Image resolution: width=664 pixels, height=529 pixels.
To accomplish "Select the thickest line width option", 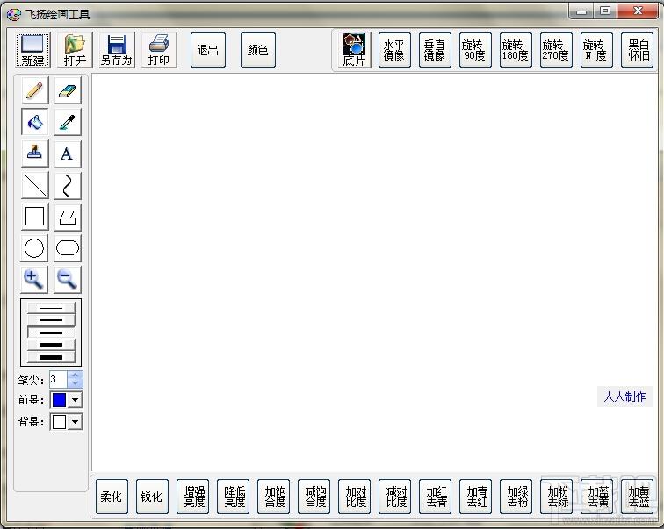I will point(51,357).
